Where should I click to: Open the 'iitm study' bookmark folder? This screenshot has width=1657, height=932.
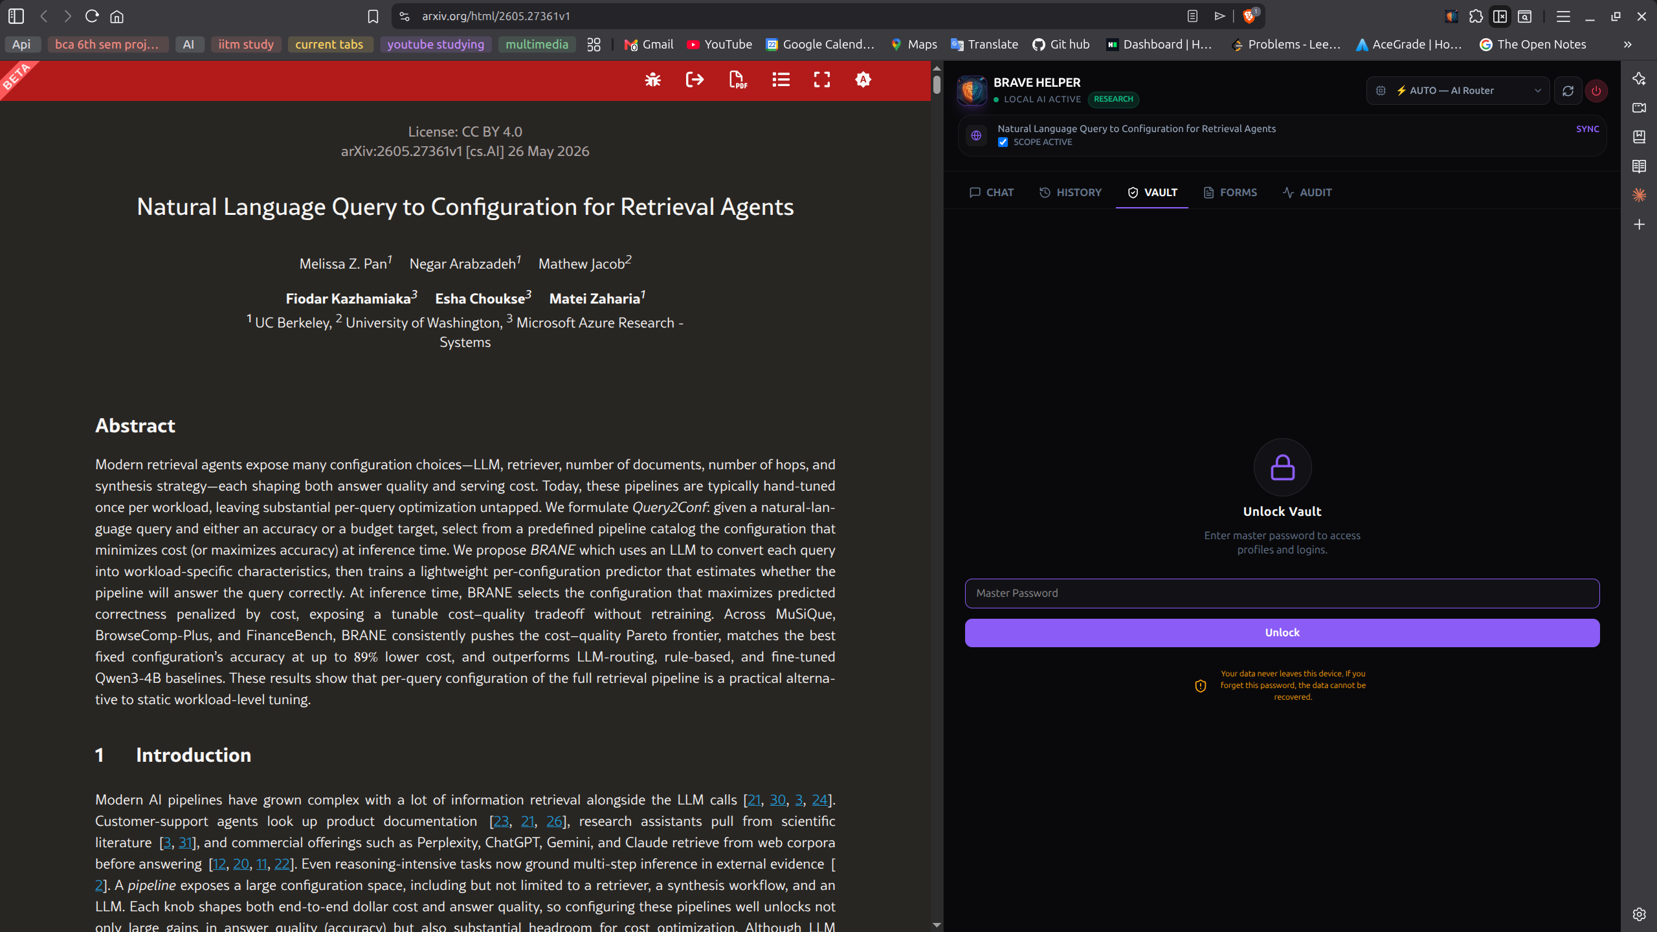point(246,45)
